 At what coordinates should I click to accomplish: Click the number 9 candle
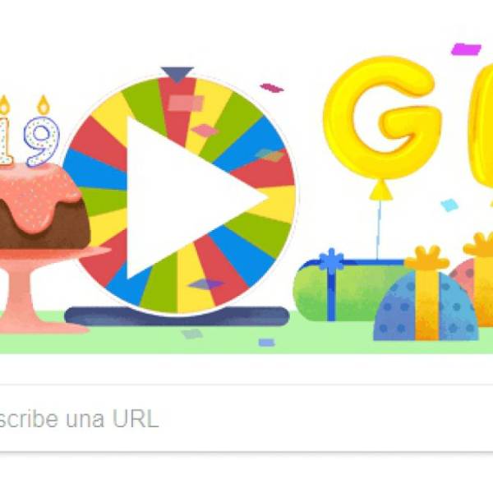[x=42, y=141]
